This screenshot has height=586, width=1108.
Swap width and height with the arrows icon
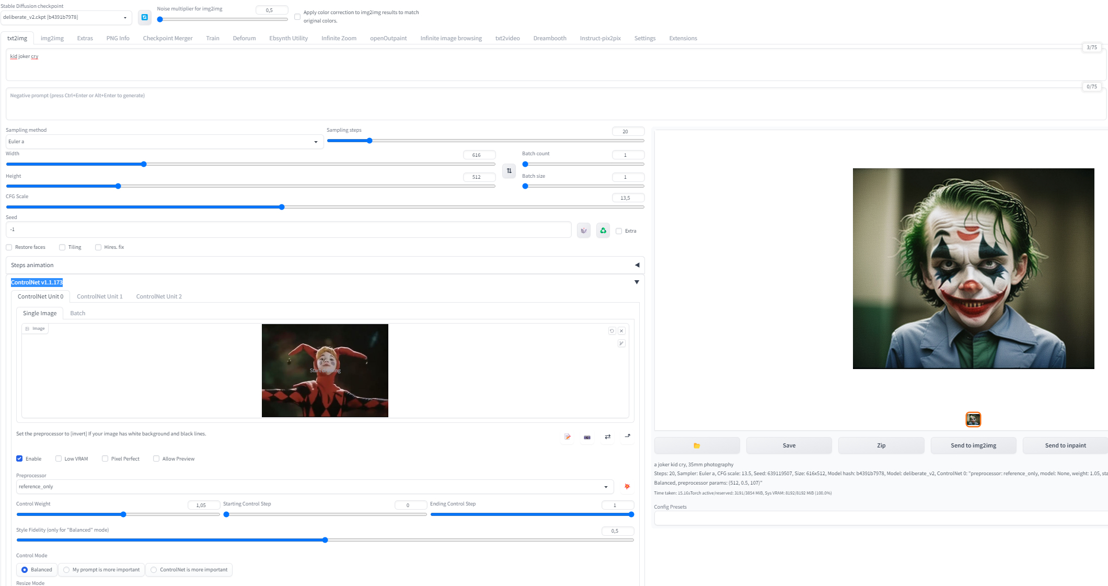(x=508, y=171)
